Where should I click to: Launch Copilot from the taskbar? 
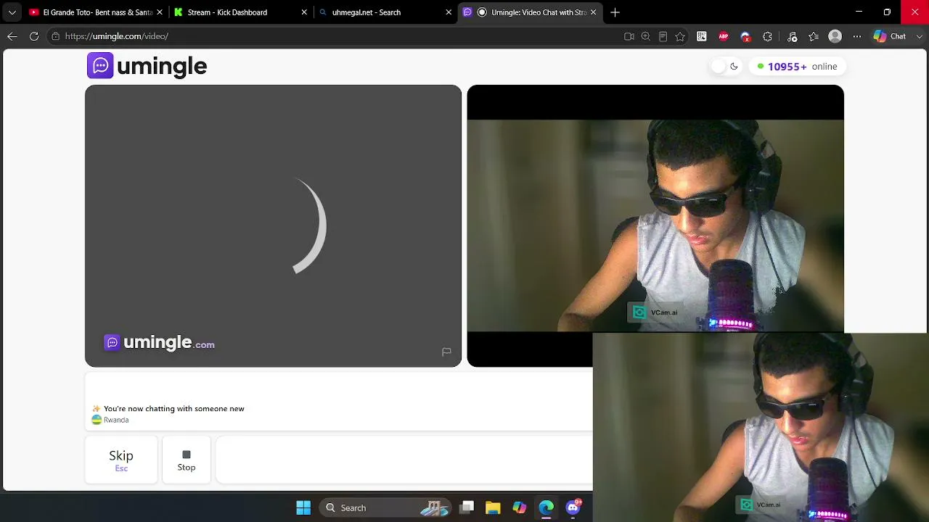pos(520,507)
